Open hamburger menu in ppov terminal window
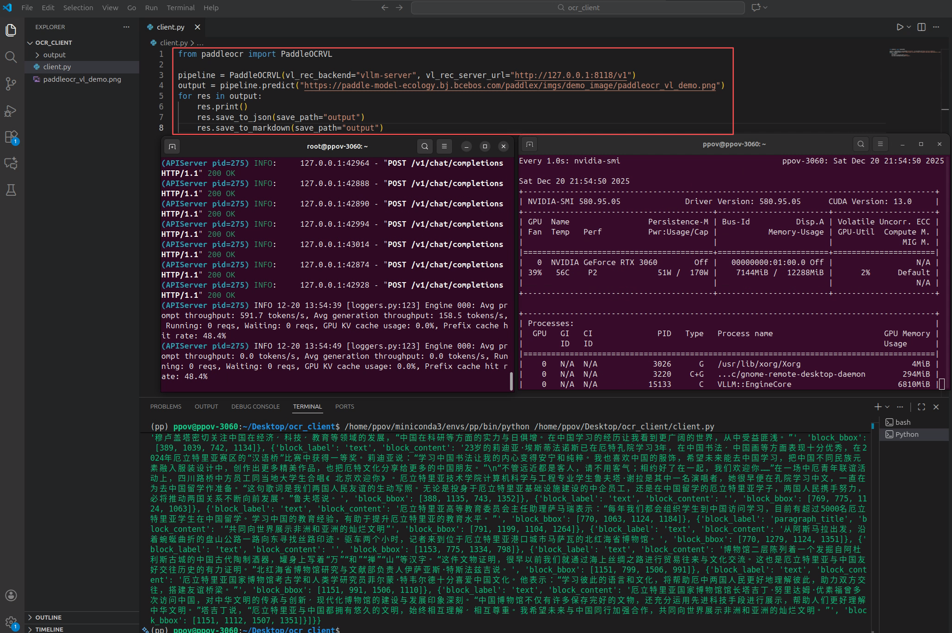The width and height of the screenshot is (952, 633). pyautogui.click(x=880, y=144)
